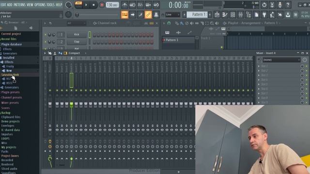Toggle the Channel rack step/graph editor icon
This screenshot has height=174, width=310.
point(152,23)
